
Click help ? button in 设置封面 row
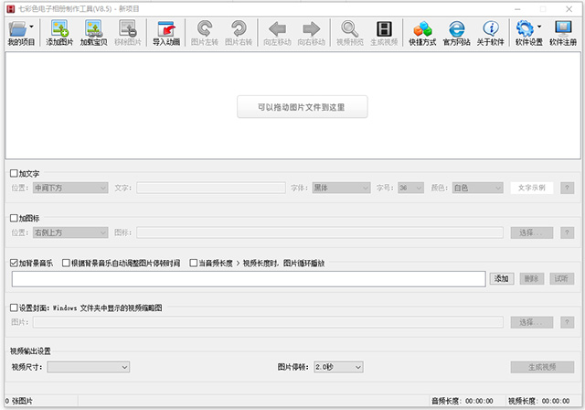pos(567,322)
